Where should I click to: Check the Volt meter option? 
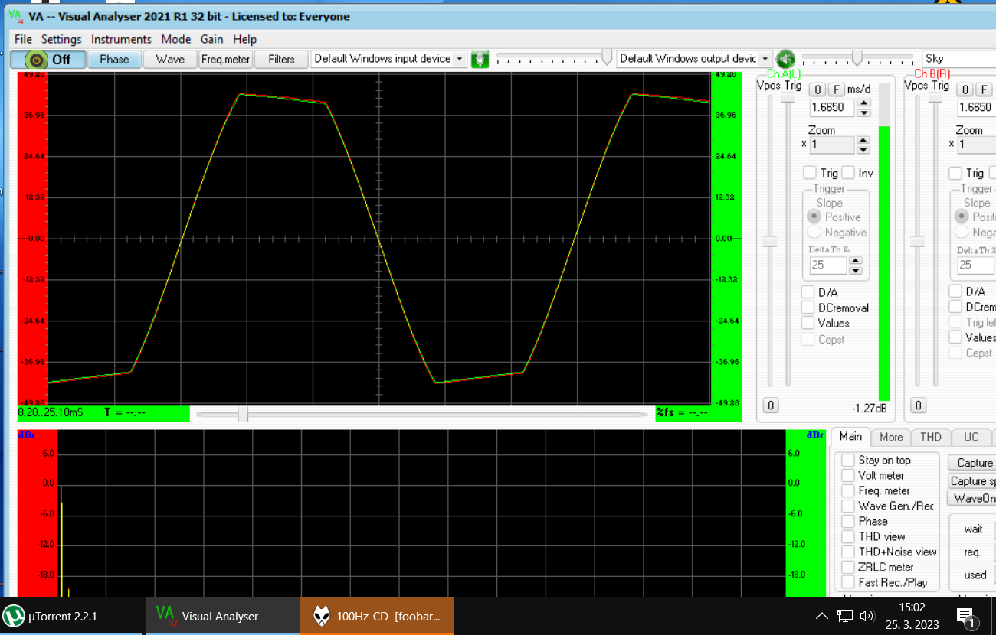(848, 475)
